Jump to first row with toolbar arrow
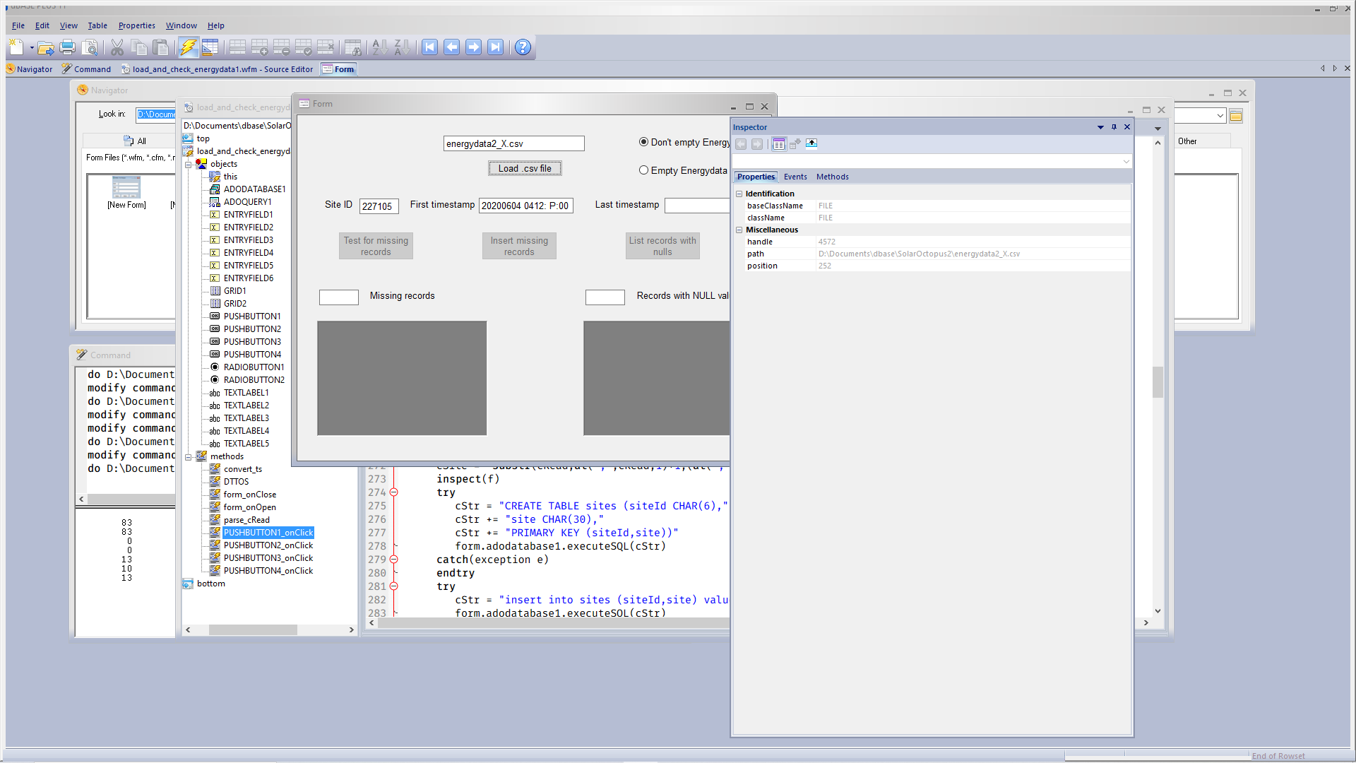The height and width of the screenshot is (763, 1356). (429, 47)
